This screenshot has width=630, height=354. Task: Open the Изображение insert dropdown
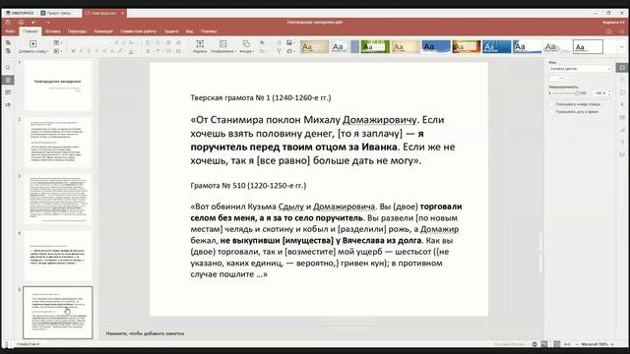[223, 46]
